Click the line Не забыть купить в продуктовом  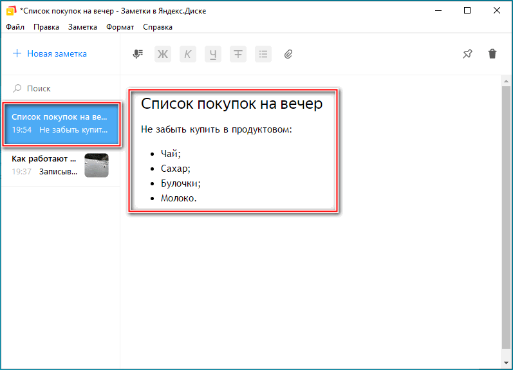coord(216,129)
